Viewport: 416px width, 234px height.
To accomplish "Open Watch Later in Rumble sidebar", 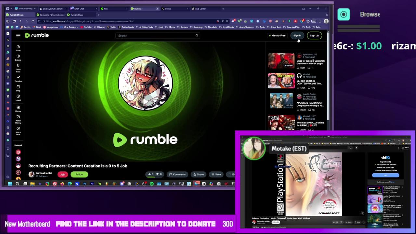I will [18, 131].
